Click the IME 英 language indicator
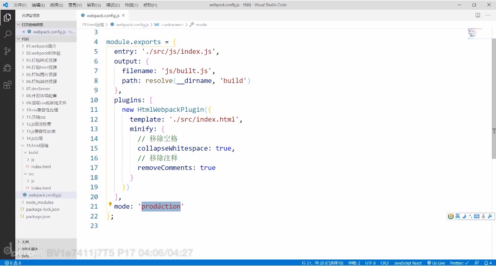This screenshot has width=496, height=266. tap(458, 216)
